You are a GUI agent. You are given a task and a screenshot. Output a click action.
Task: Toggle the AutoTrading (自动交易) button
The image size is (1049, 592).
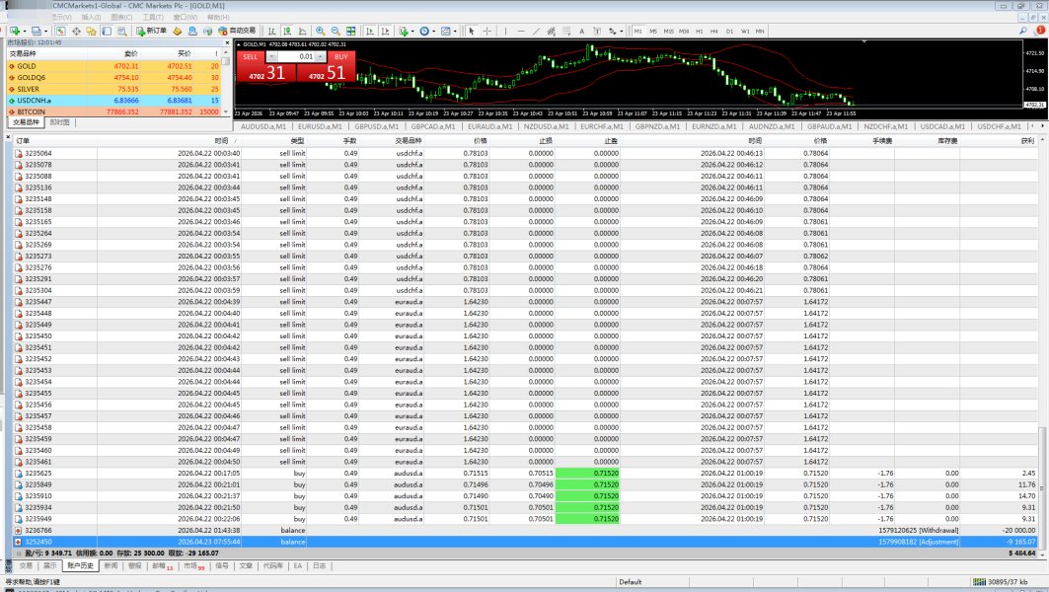(x=238, y=31)
